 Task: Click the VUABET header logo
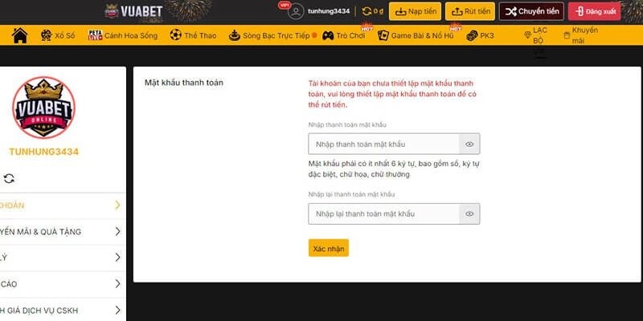pos(134,11)
